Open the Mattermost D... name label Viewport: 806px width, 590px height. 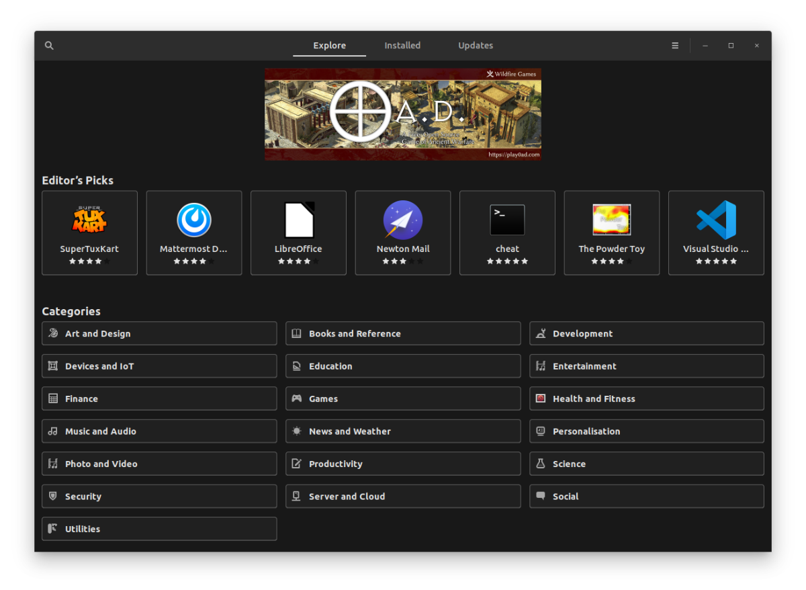click(x=193, y=249)
